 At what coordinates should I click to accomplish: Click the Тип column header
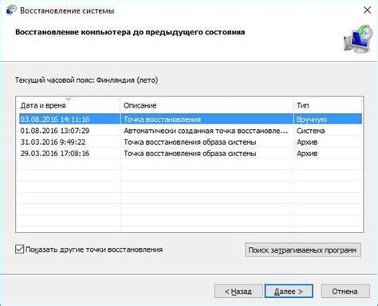303,105
